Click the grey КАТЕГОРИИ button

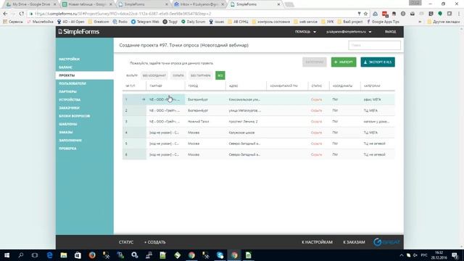tap(314, 62)
